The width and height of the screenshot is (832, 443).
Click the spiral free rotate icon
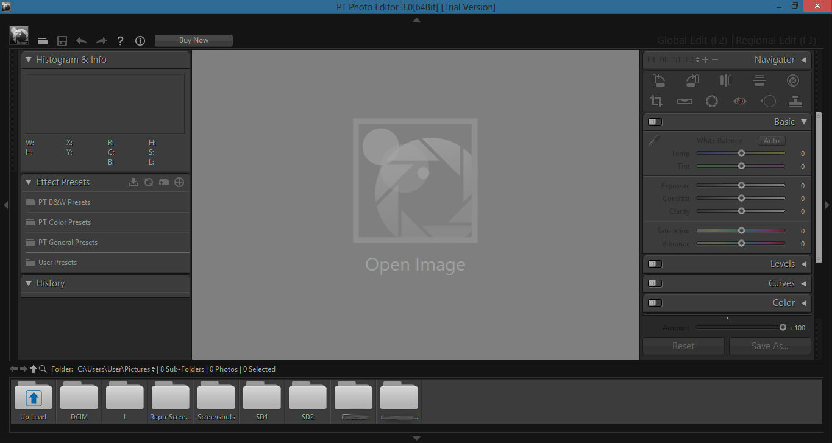pos(792,80)
